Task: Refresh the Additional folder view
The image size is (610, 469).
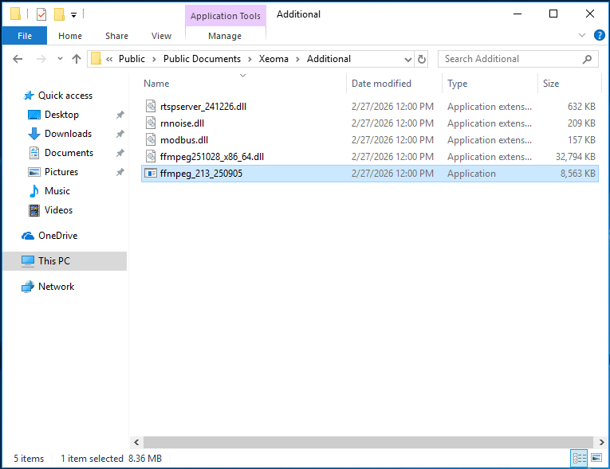Action: pyautogui.click(x=422, y=60)
